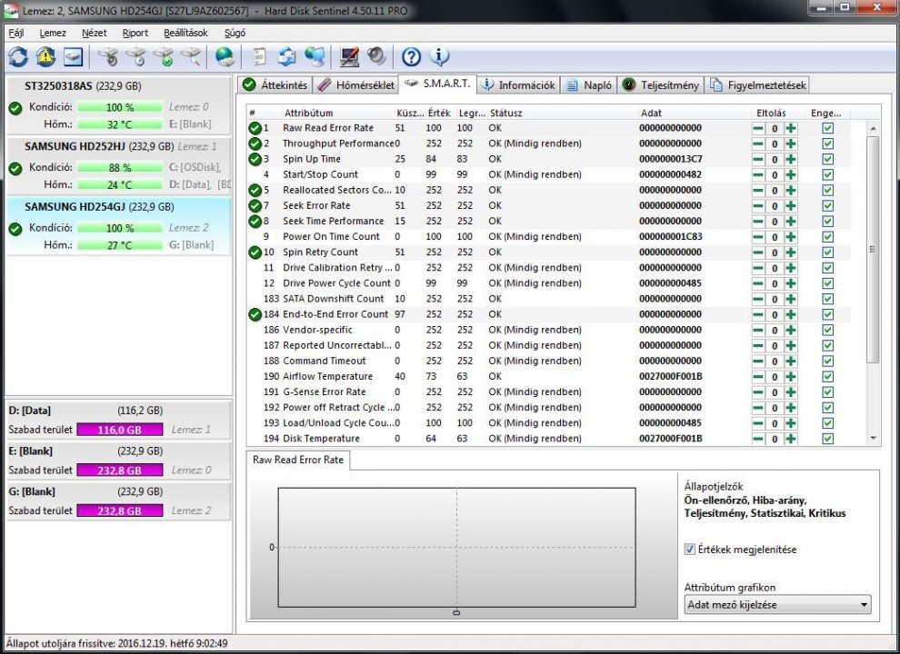
Task: Switch to the Figyelmeztetések tab
Action: point(757,84)
